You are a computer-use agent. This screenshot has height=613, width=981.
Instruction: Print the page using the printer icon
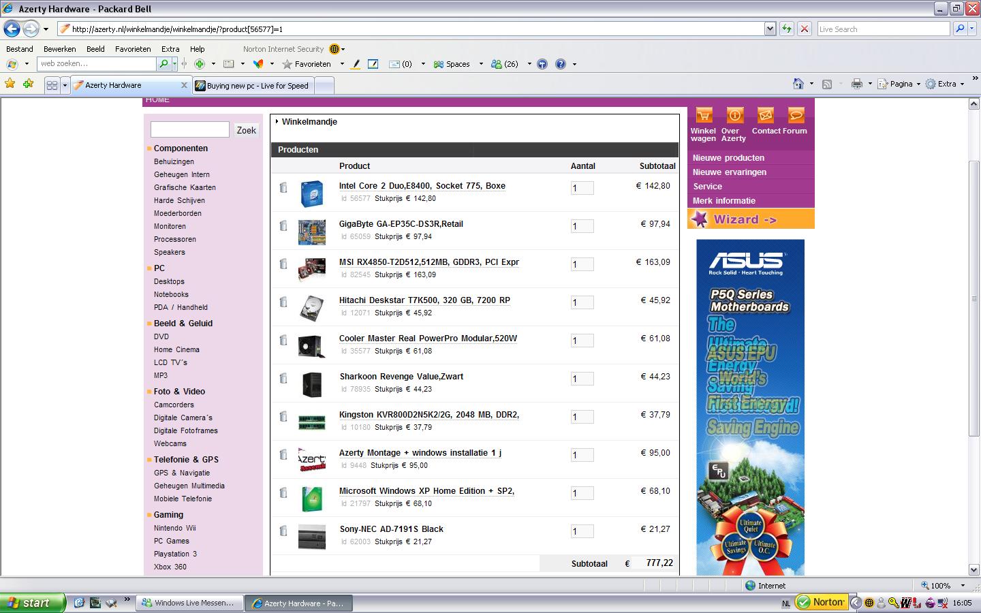click(x=856, y=84)
